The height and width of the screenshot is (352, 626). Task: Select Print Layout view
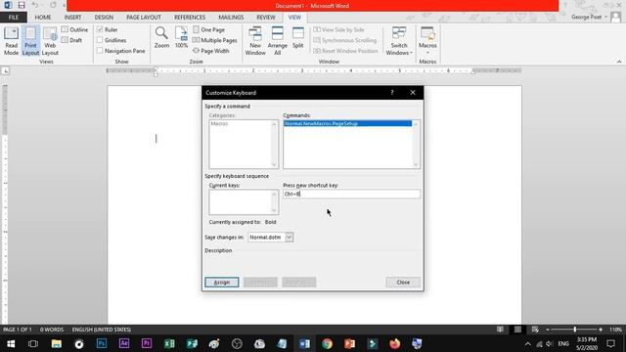30,41
